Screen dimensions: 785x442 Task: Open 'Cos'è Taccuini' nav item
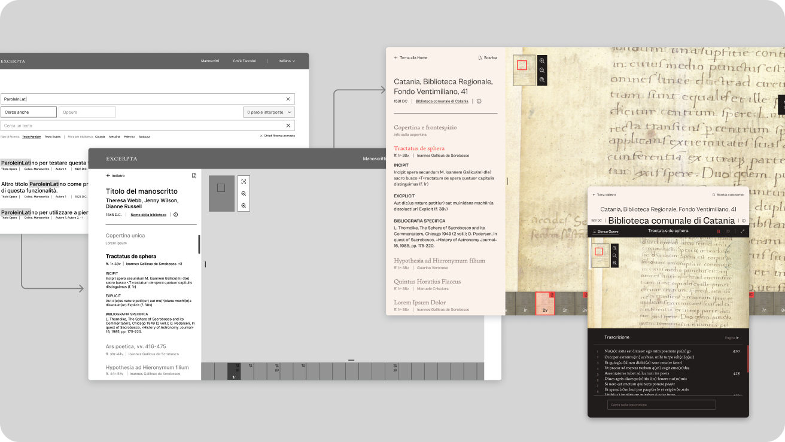click(245, 61)
